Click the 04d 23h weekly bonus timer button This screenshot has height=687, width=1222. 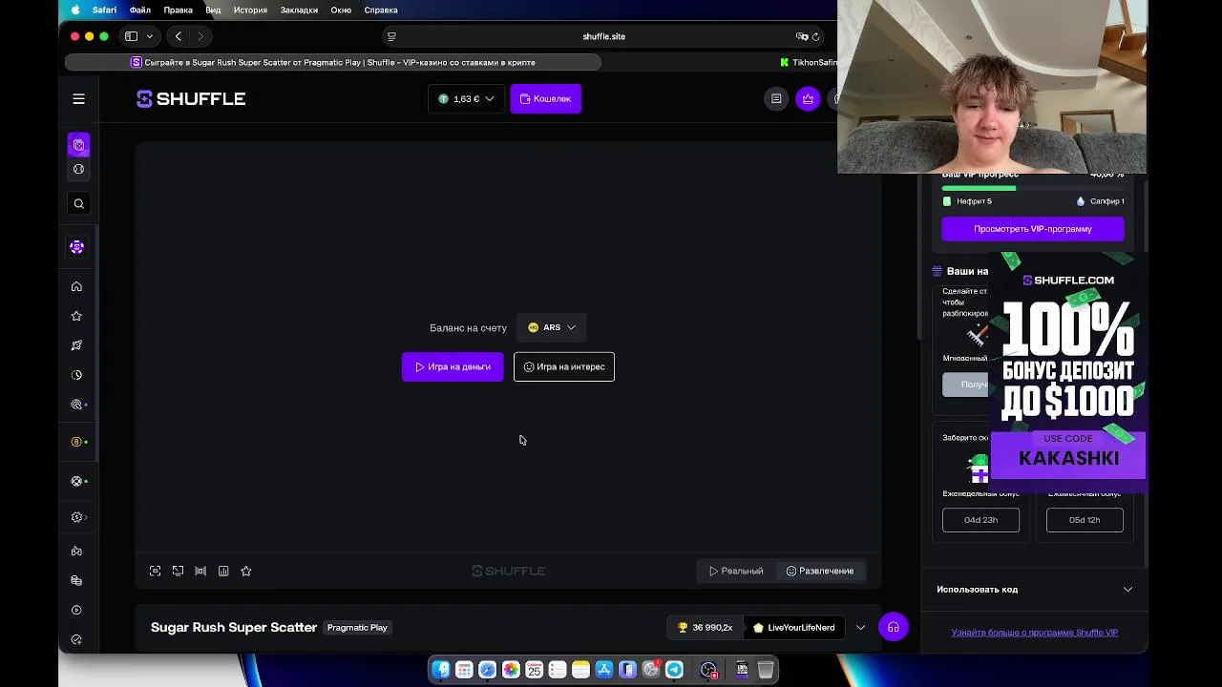pyautogui.click(x=980, y=520)
